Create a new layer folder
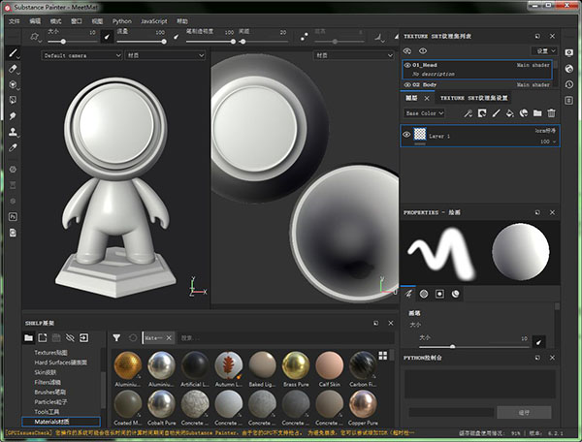Screen dimensions: 582x442 (537, 113)
